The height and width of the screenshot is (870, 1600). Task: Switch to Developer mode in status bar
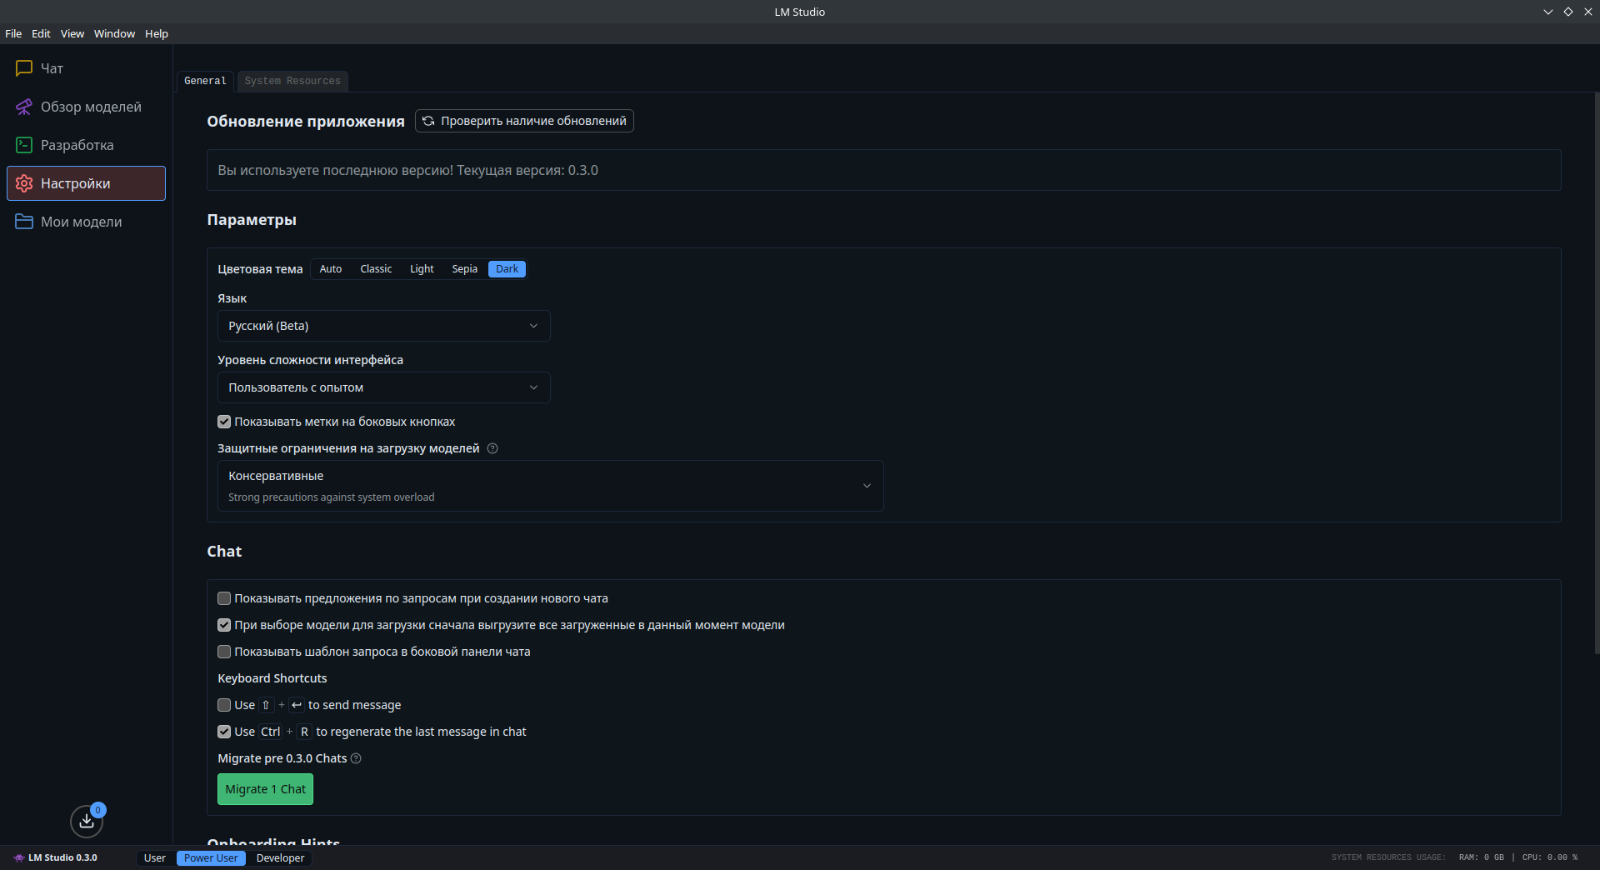tap(280, 858)
